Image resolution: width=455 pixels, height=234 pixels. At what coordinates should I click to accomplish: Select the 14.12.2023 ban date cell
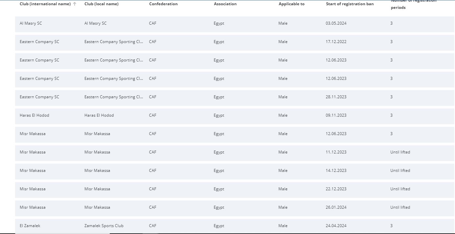(x=336, y=171)
